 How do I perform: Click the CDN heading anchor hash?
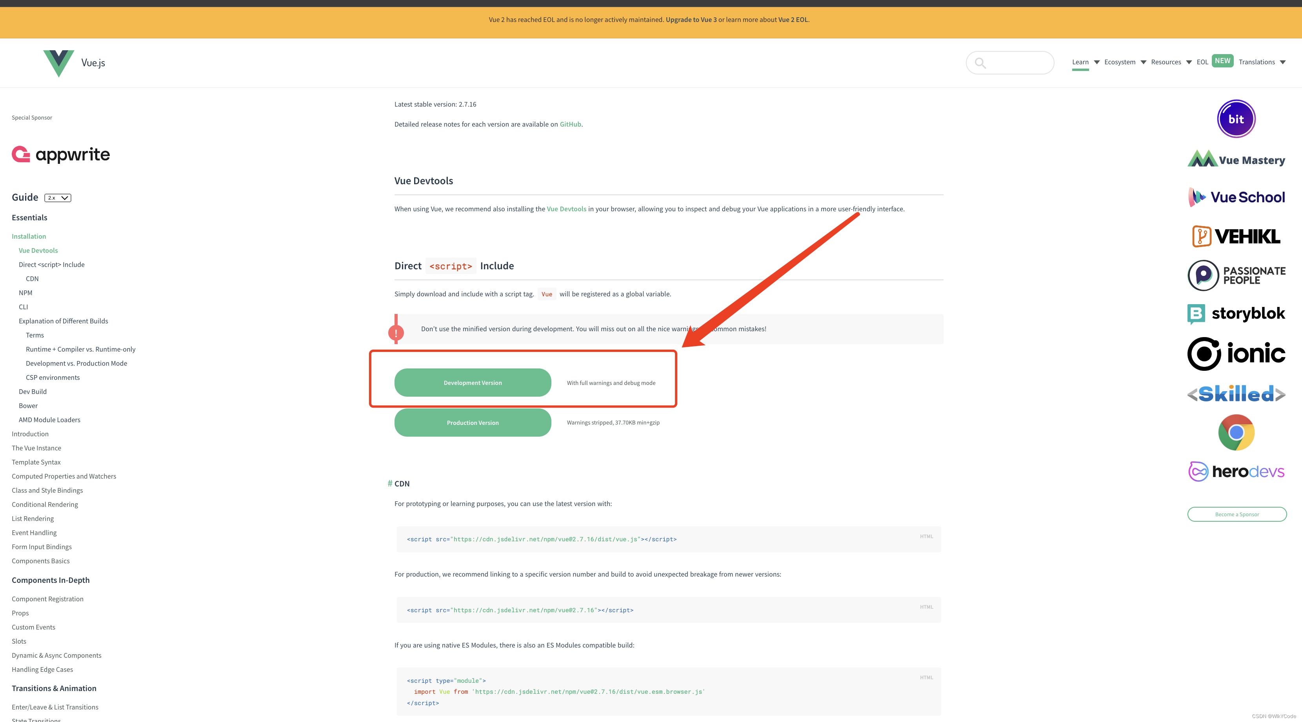tap(390, 484)
